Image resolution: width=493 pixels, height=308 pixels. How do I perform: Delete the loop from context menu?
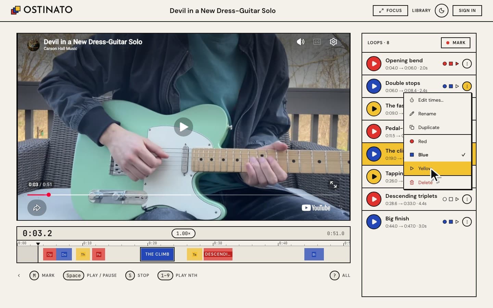(438, 182)
